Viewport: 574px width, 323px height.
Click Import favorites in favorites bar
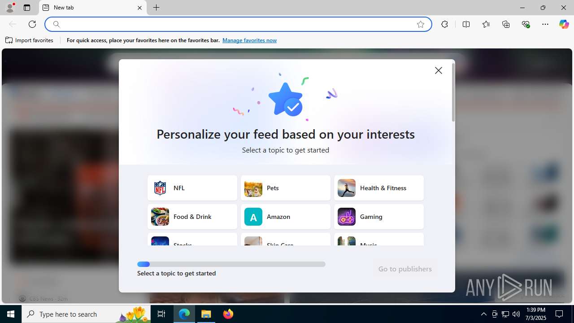(x=30, y=40)
